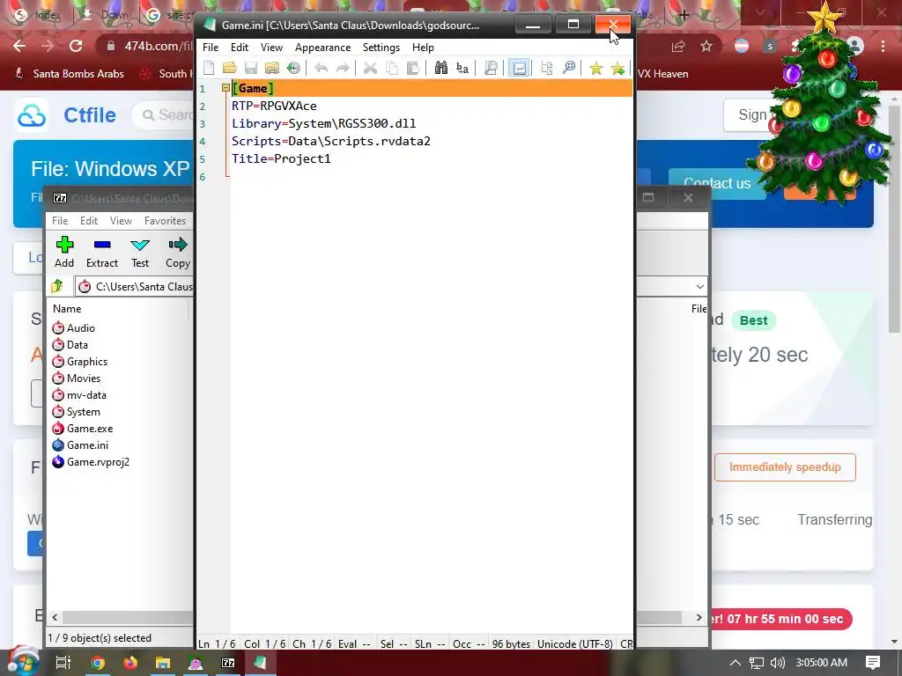Open Firefox from the taskbar
This screenshot has height=676, width=902.
tap(130, 663)
